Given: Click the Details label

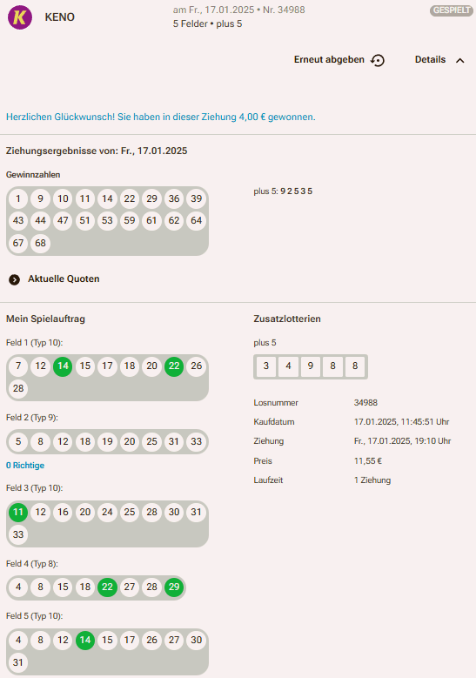Looking at the screenshot, I should tap(430, 60).
